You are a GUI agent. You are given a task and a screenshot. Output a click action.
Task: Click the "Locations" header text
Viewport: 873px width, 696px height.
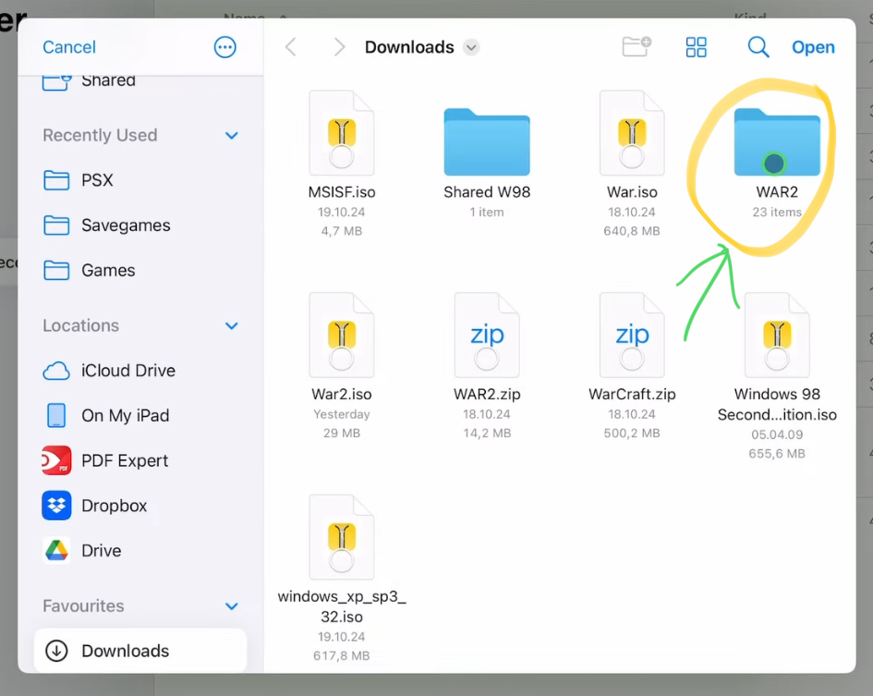coord(81,326)
